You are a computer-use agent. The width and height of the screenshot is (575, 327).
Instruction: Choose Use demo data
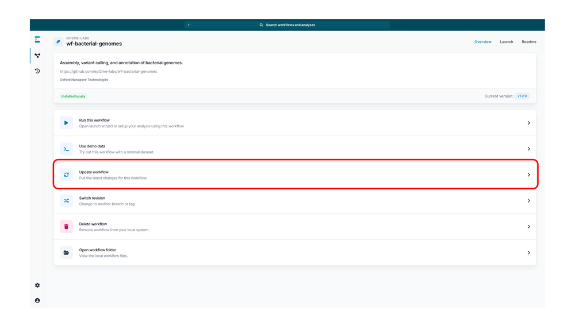295,149
